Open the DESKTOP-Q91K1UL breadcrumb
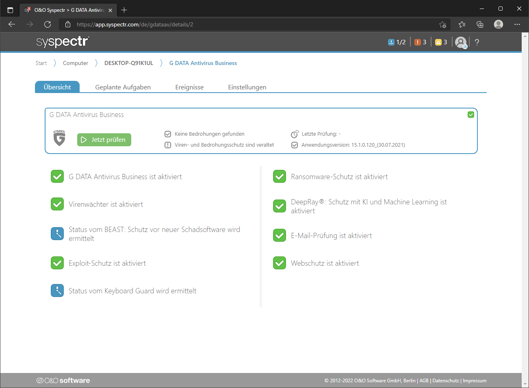This screenshot has height=388, width=529. pyautogui.click(x=129, y=63)
